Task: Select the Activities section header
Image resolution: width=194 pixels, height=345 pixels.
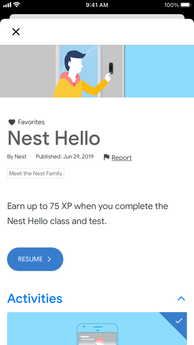Action: pyautogui.click(x=35, y=299)
